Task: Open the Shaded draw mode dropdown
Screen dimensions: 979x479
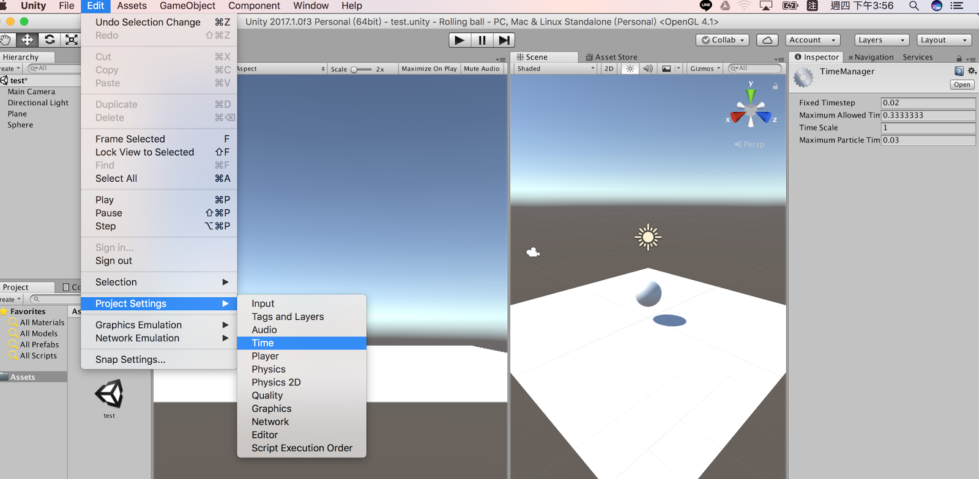Action: (x=556, y=69)
